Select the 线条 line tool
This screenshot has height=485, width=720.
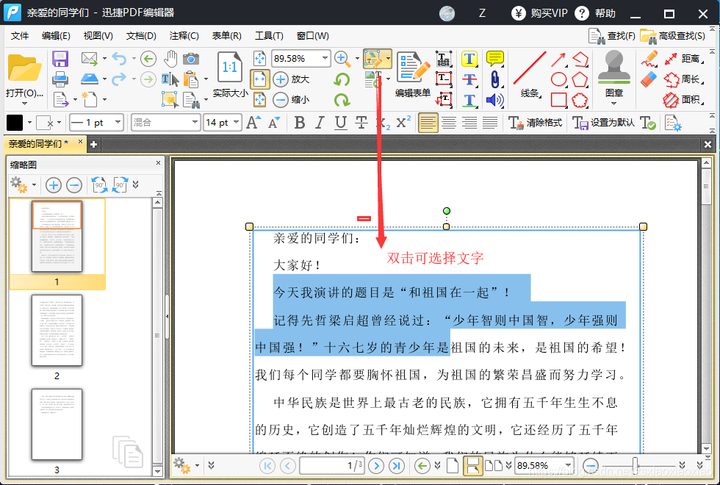[530, 75]
